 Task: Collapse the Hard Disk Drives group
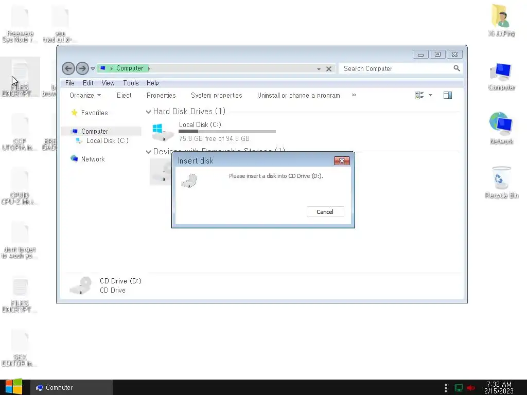[x=148, y=112]
